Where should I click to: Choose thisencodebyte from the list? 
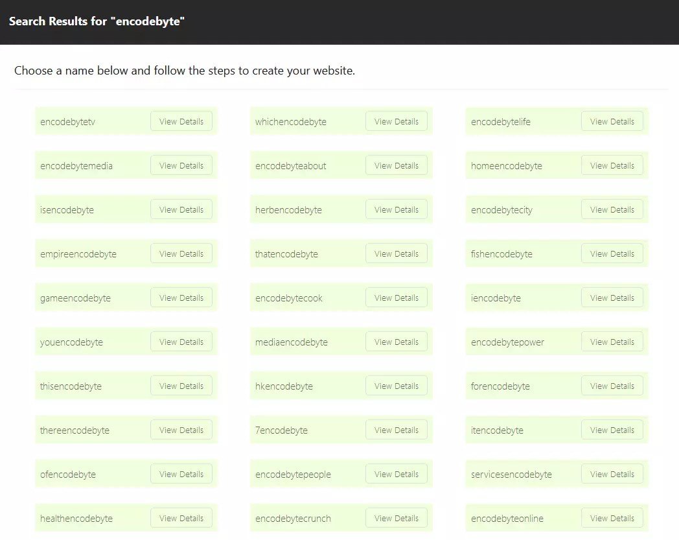(71, 386)
